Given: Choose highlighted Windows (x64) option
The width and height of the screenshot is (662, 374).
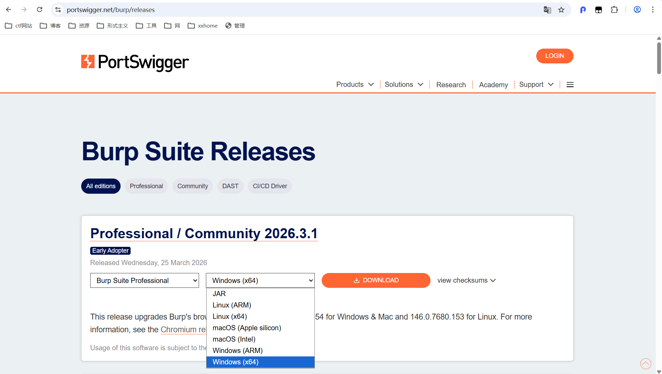Looking at the screenshot, I should [261, 362].
